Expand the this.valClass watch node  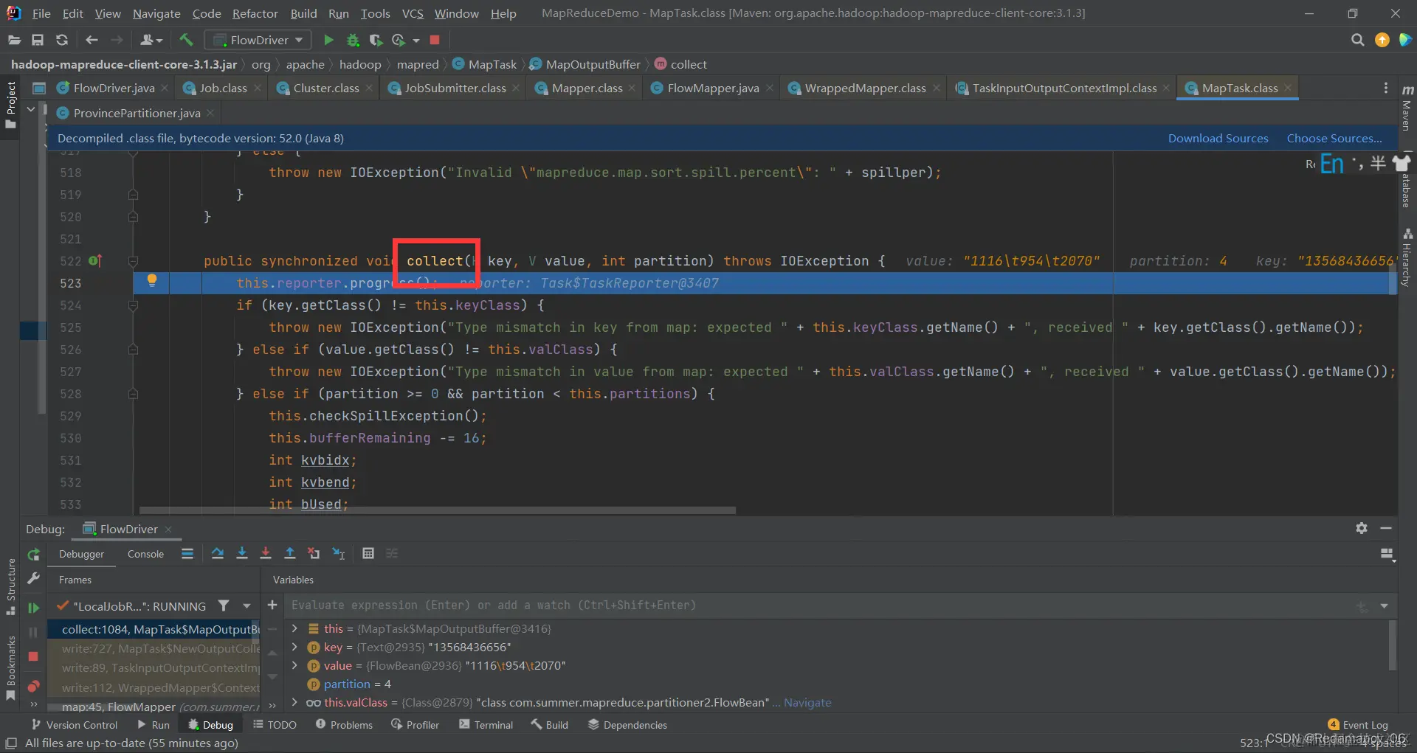coord(294,702)
